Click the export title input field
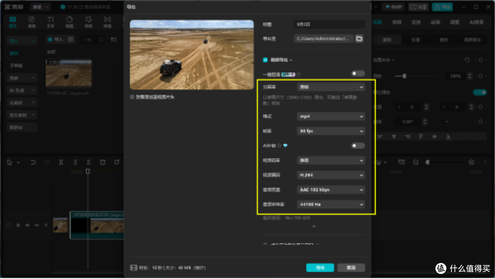Viewport: 495px width, 279px height. [329, 24]
